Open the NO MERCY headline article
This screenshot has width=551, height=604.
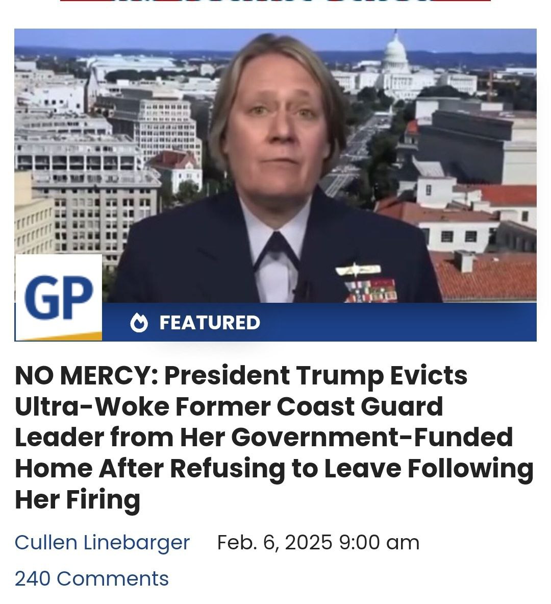tap(274, 437)
